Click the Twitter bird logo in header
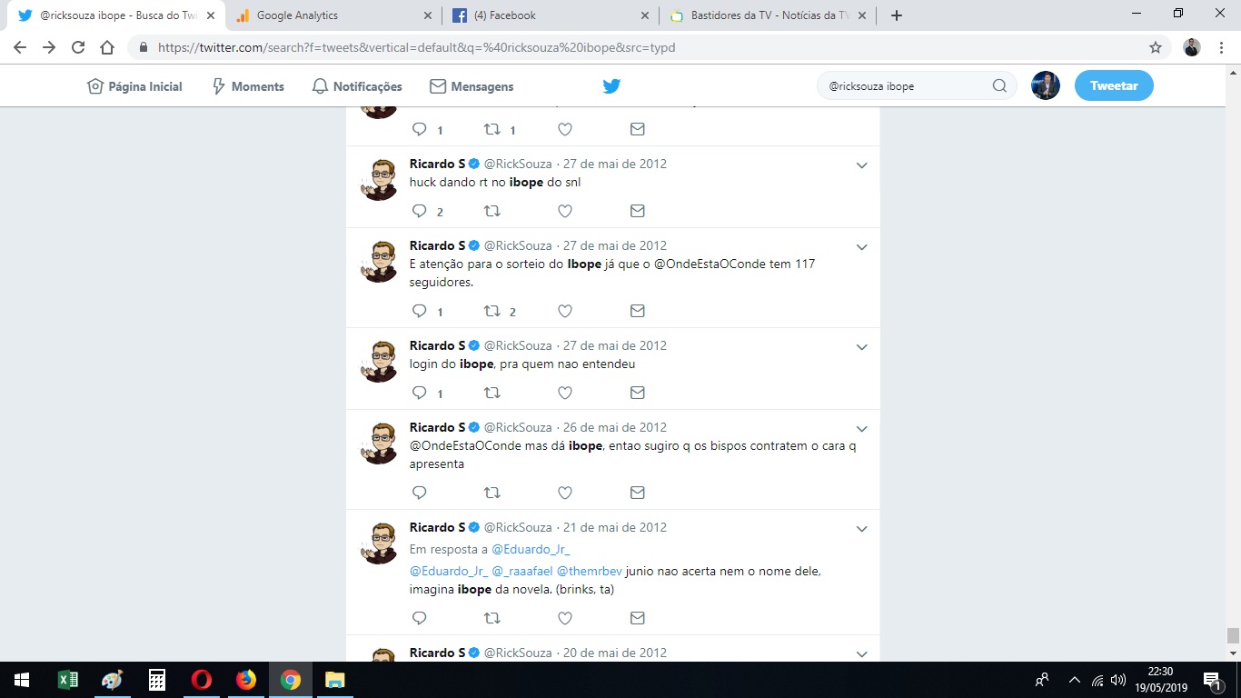The image size is (1241, 698). [x=611, y=86]
